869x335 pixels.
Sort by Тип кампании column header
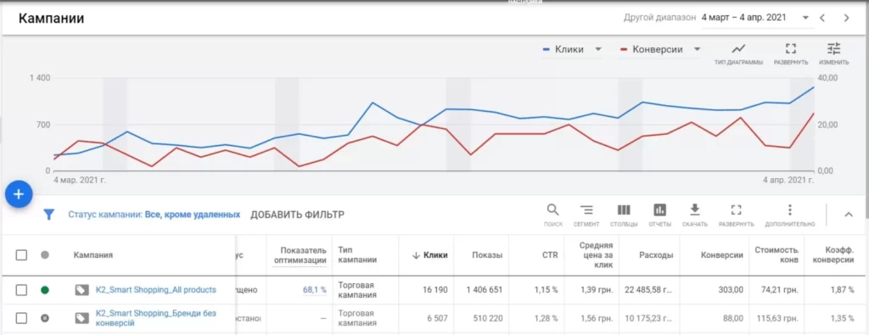click(x=357, y=255)
